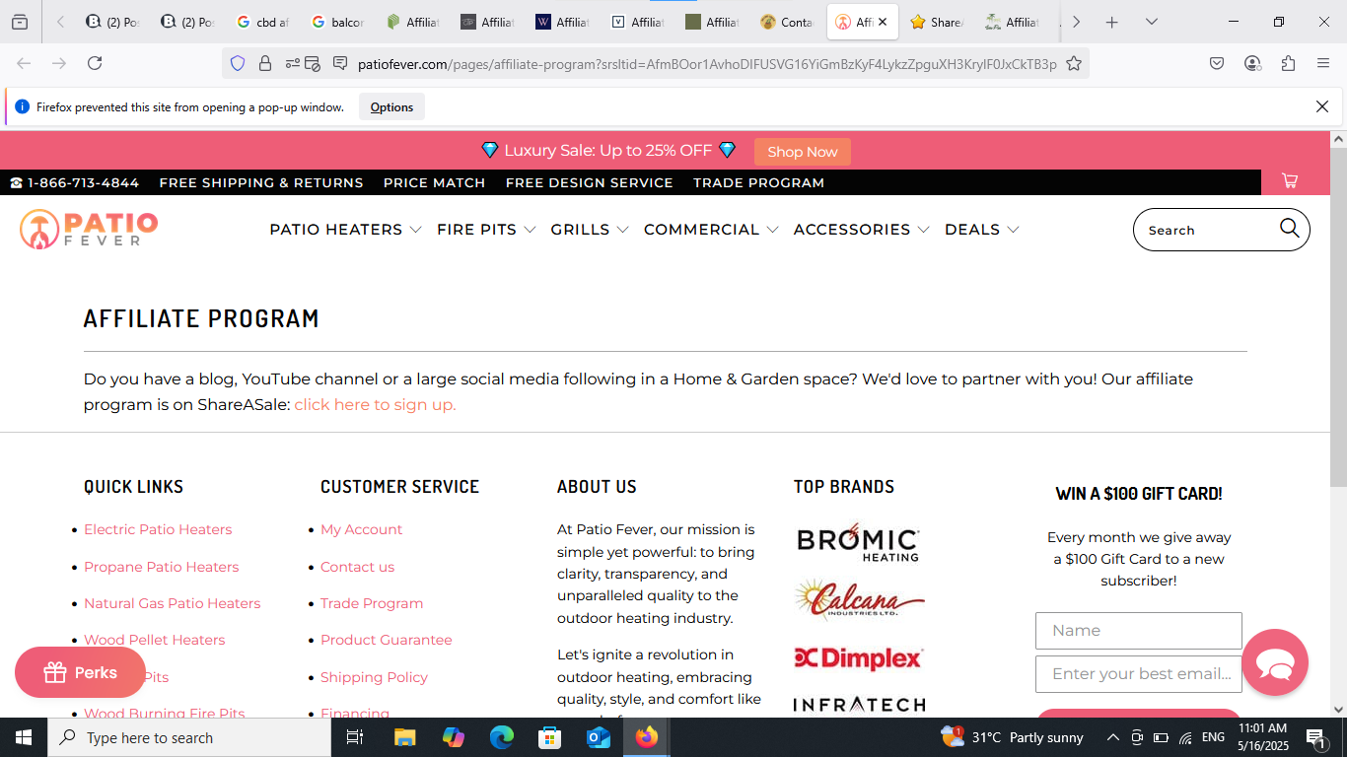Open the popup blocker Options button
1347x757 pixels.
391,107
